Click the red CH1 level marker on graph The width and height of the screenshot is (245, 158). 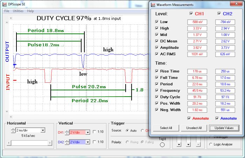[x=15, y=80]
